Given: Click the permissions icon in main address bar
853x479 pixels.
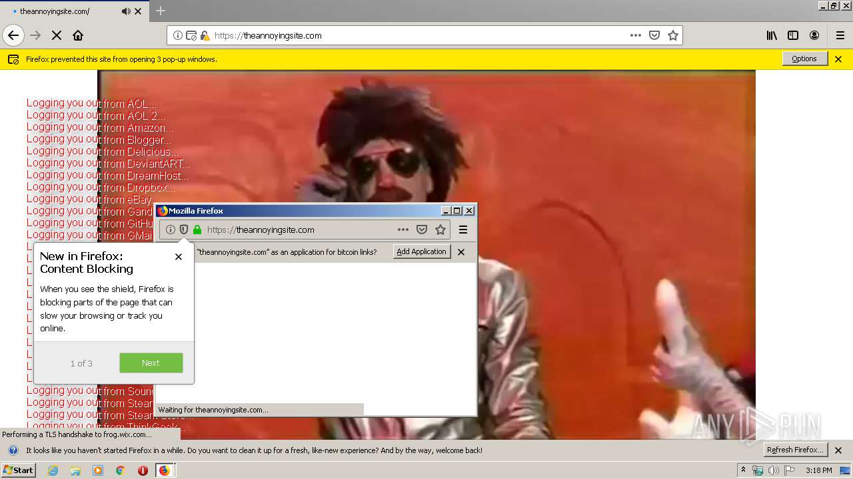Looking at the screenshot, I should [191, 35].
